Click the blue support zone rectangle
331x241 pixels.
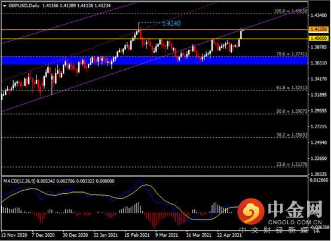point(154,60)
